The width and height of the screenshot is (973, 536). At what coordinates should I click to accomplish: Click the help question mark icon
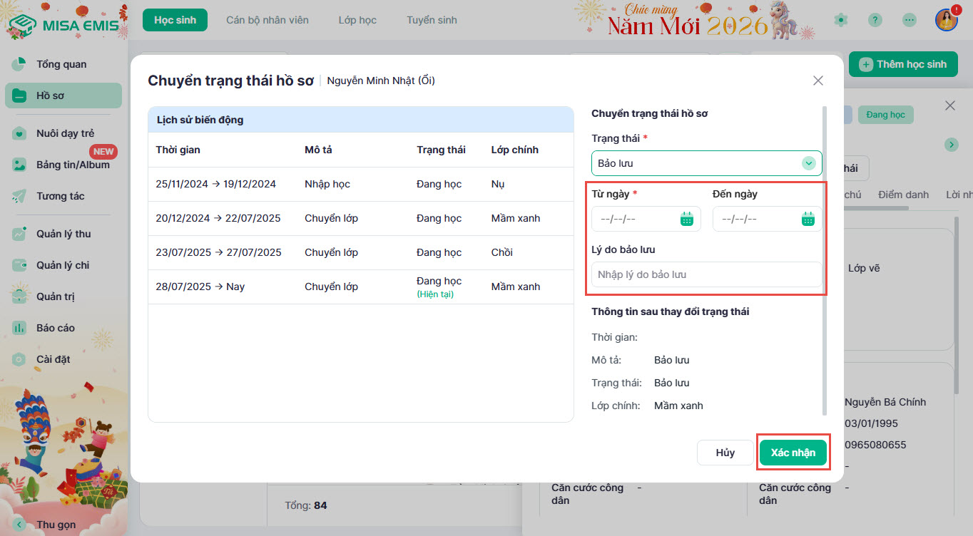[875, 20]
